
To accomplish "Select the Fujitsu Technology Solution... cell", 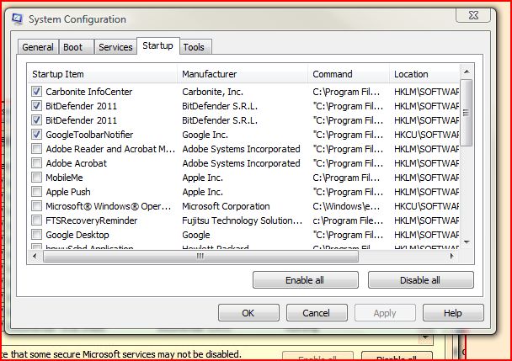I will tap(242, 220).
